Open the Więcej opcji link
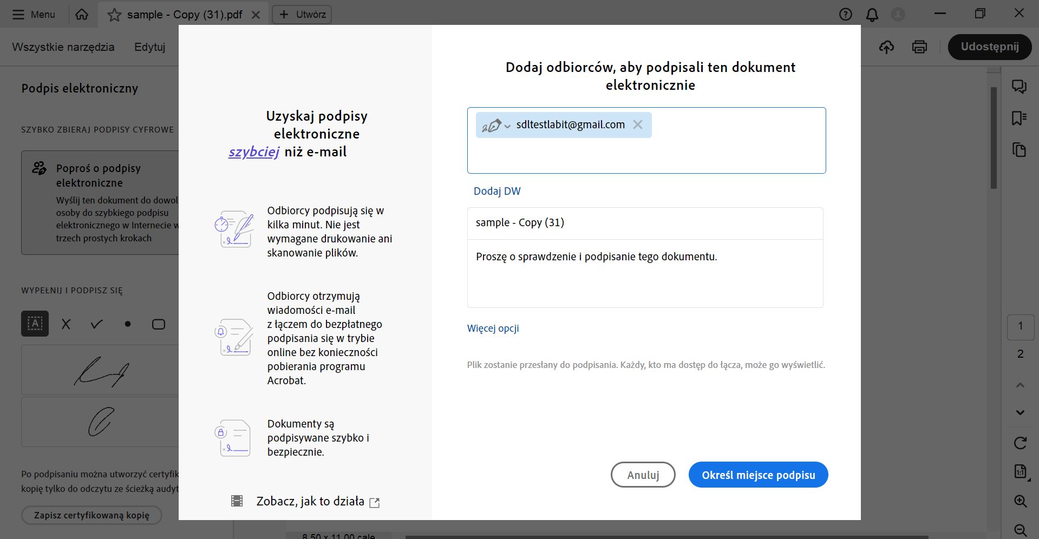Image resolution: width=1039 pixels, height=539 pixels. click(x=493, y=328)
